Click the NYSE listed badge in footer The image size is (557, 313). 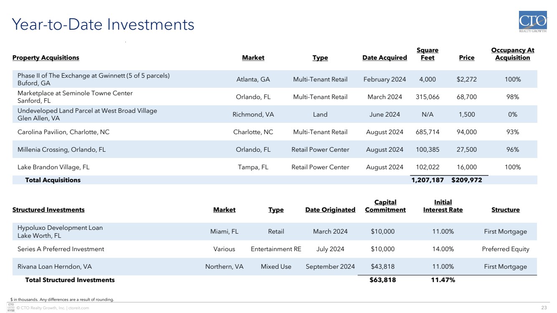pyautogui.click(x=11, y=308)
